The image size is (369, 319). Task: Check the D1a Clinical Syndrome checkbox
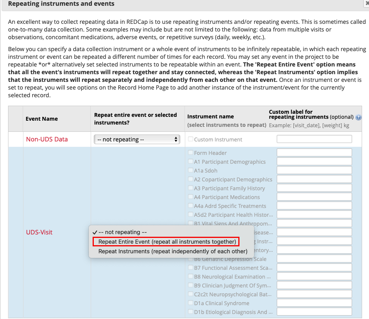190,302
